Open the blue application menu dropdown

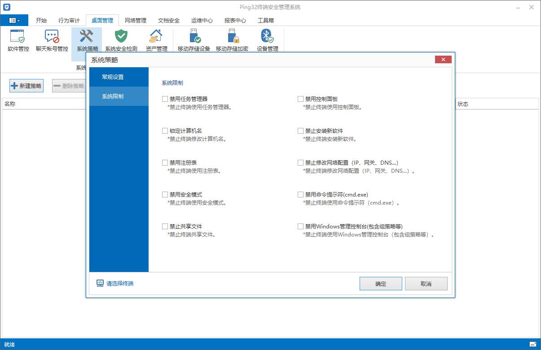[x=14, y=20]
